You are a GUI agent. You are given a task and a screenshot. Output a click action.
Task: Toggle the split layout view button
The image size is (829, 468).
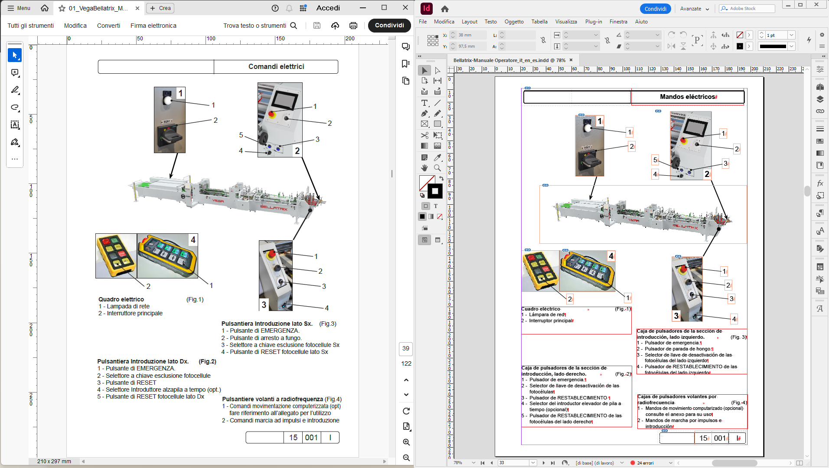800,463
